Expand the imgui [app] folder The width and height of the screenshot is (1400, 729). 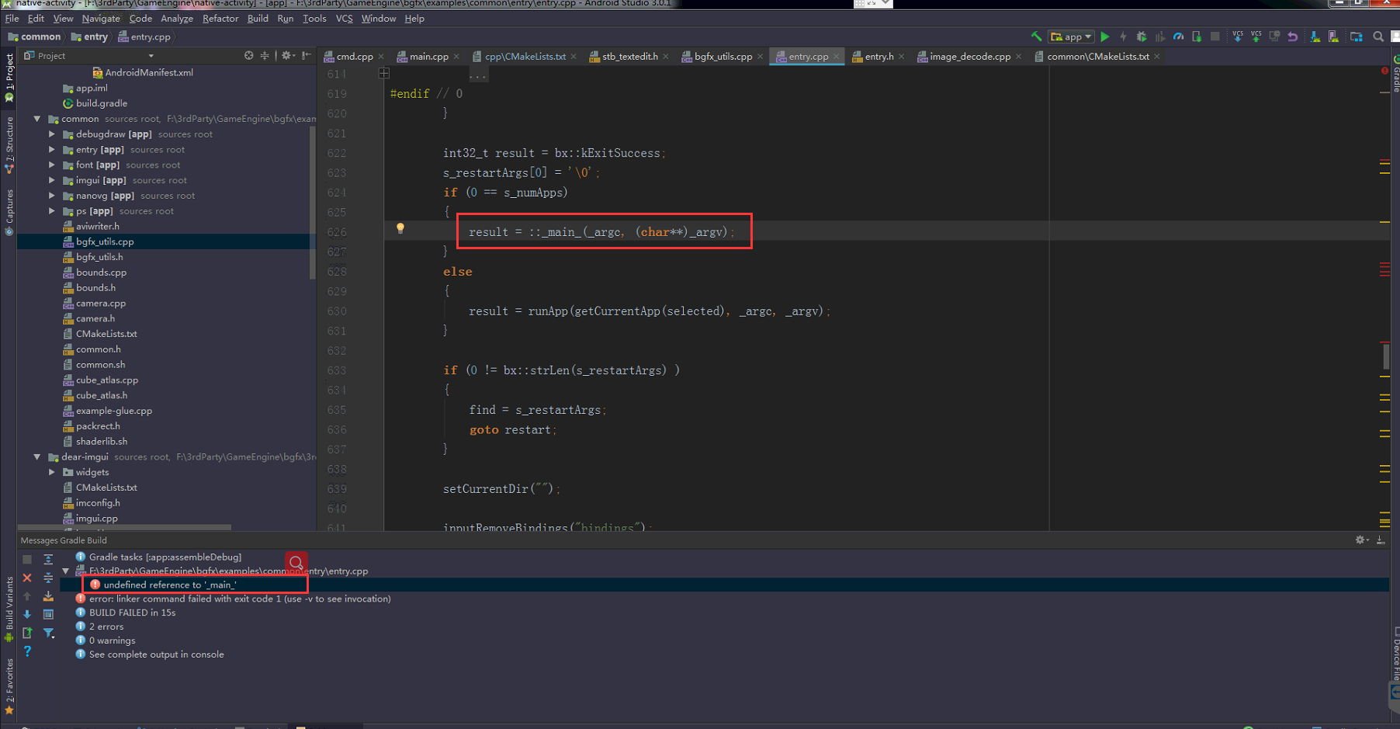(x=52, y=180)
